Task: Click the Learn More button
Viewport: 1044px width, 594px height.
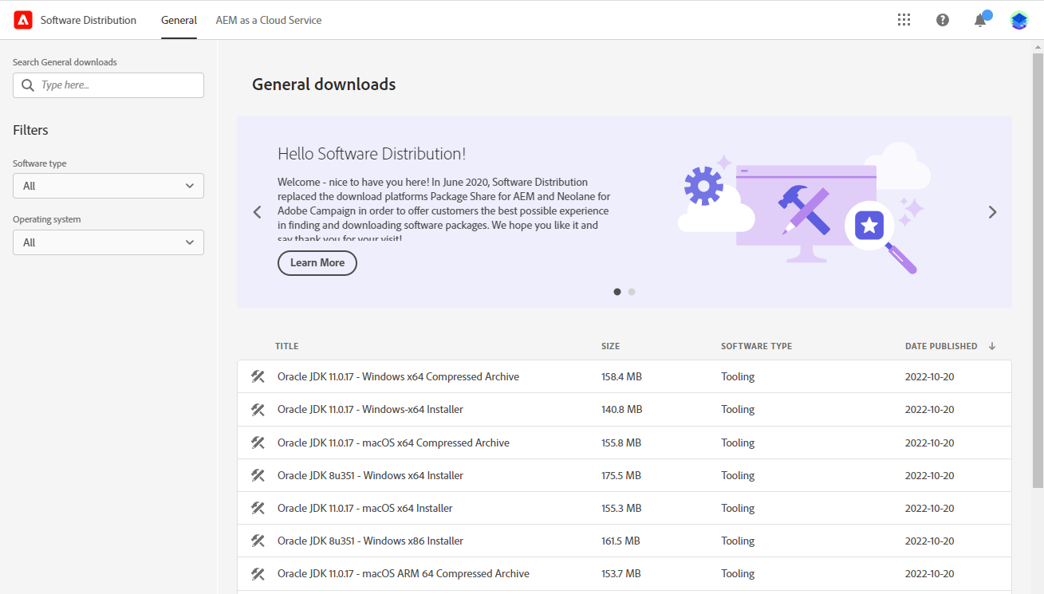Action: coord(317,262)
